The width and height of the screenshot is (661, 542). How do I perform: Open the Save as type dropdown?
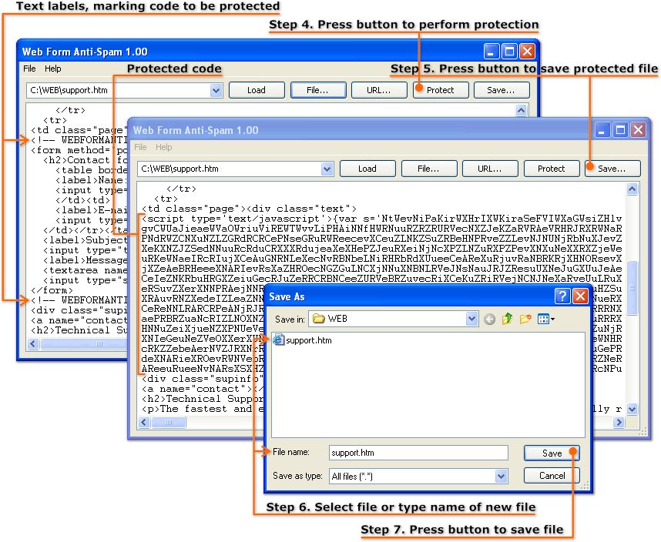pyautogui.click(x=501, y=477)
